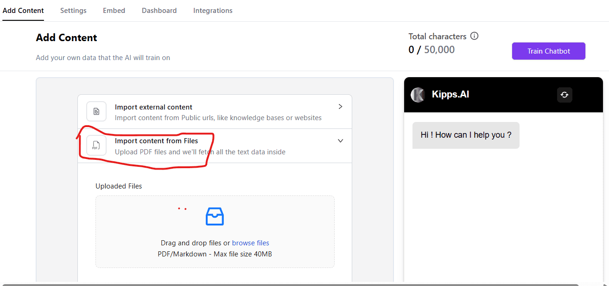Click the Kipps.AI chat header title
Screen dimensions: 609x286
pos(450,95)
